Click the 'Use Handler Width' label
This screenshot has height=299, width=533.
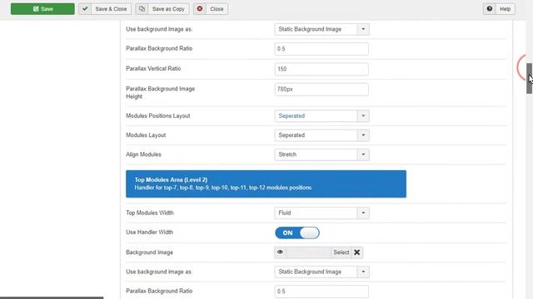(x=150, y=233)
